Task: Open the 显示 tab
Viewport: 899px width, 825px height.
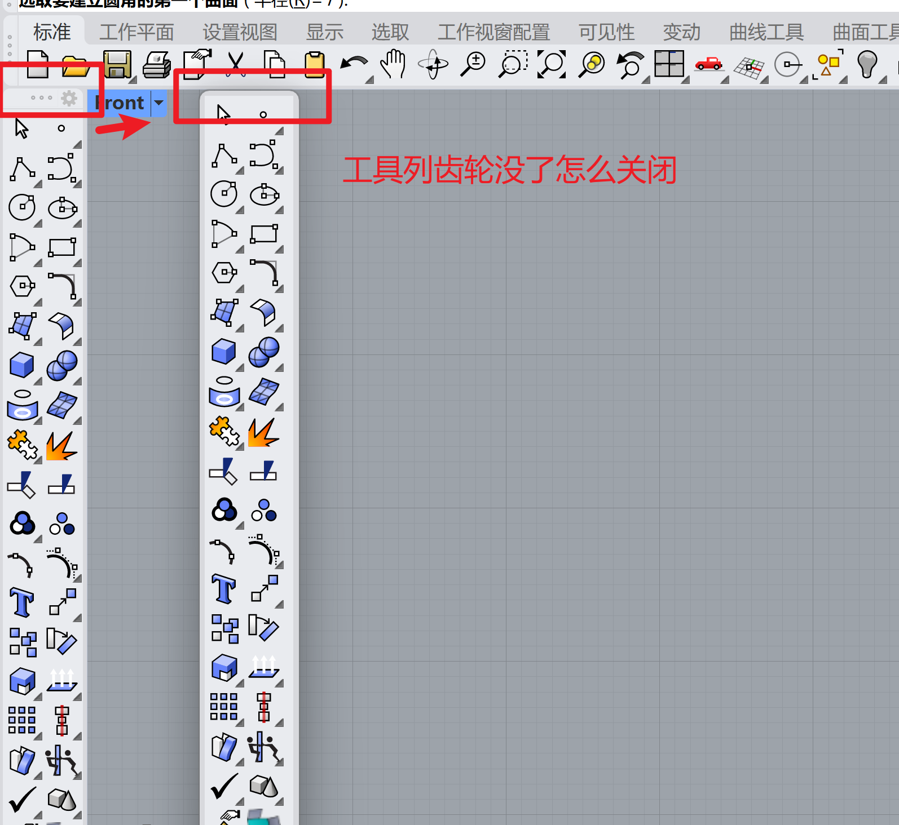Action: (x=324, y=32)
